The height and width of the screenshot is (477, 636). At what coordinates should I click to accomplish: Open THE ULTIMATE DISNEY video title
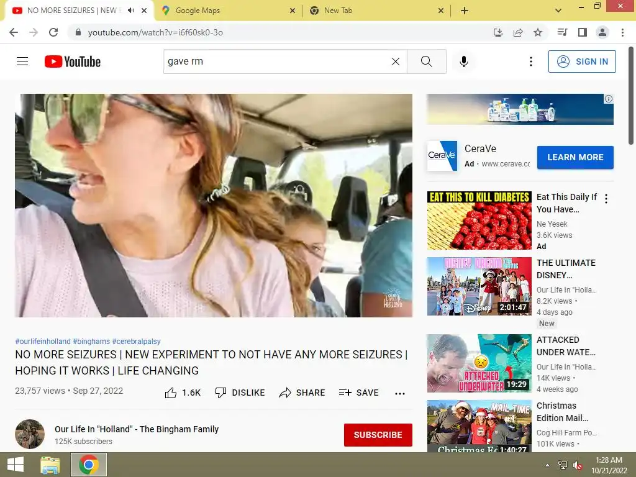(x=566, y=269)
